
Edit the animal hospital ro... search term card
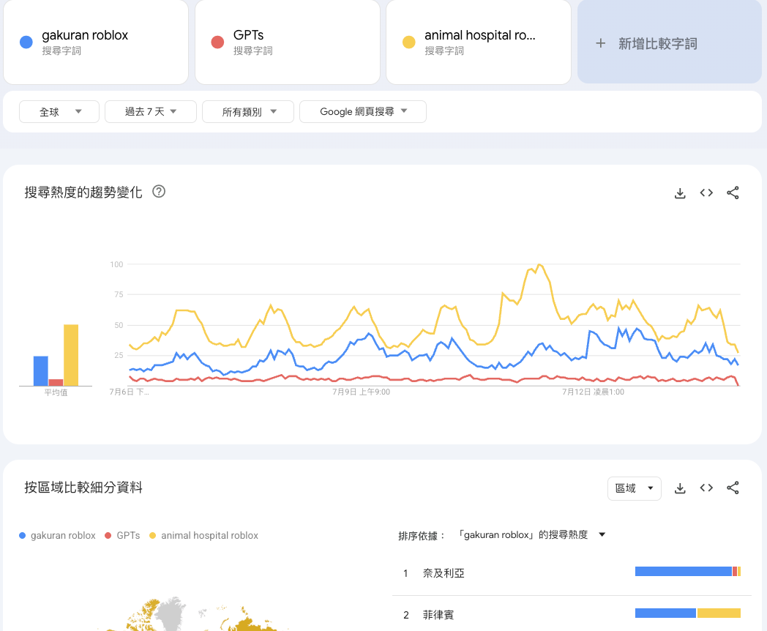[479, 42]
